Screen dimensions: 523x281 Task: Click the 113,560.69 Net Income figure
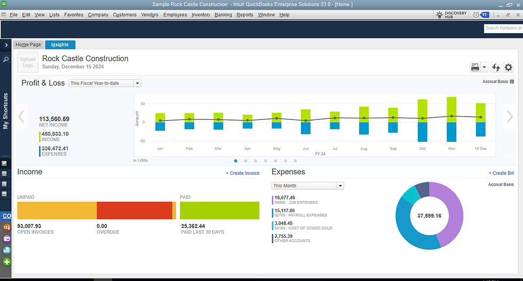tap(54, 119)
